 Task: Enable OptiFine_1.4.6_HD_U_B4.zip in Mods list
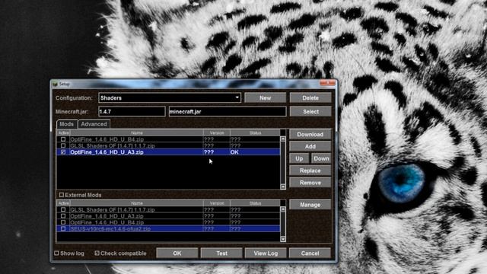click(63, 139)
